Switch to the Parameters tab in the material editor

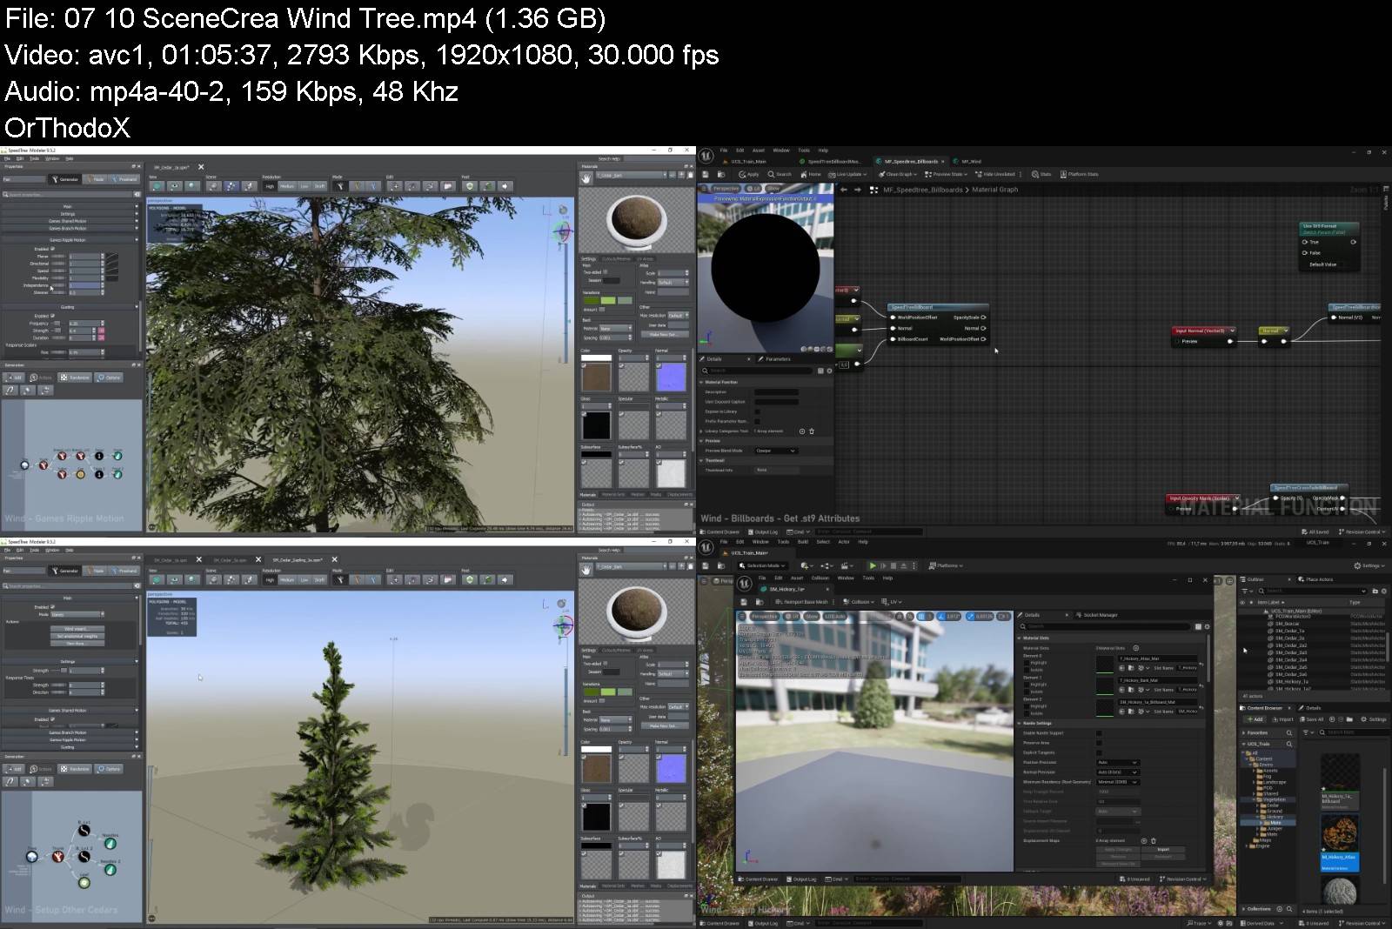[x=774, y=358]
